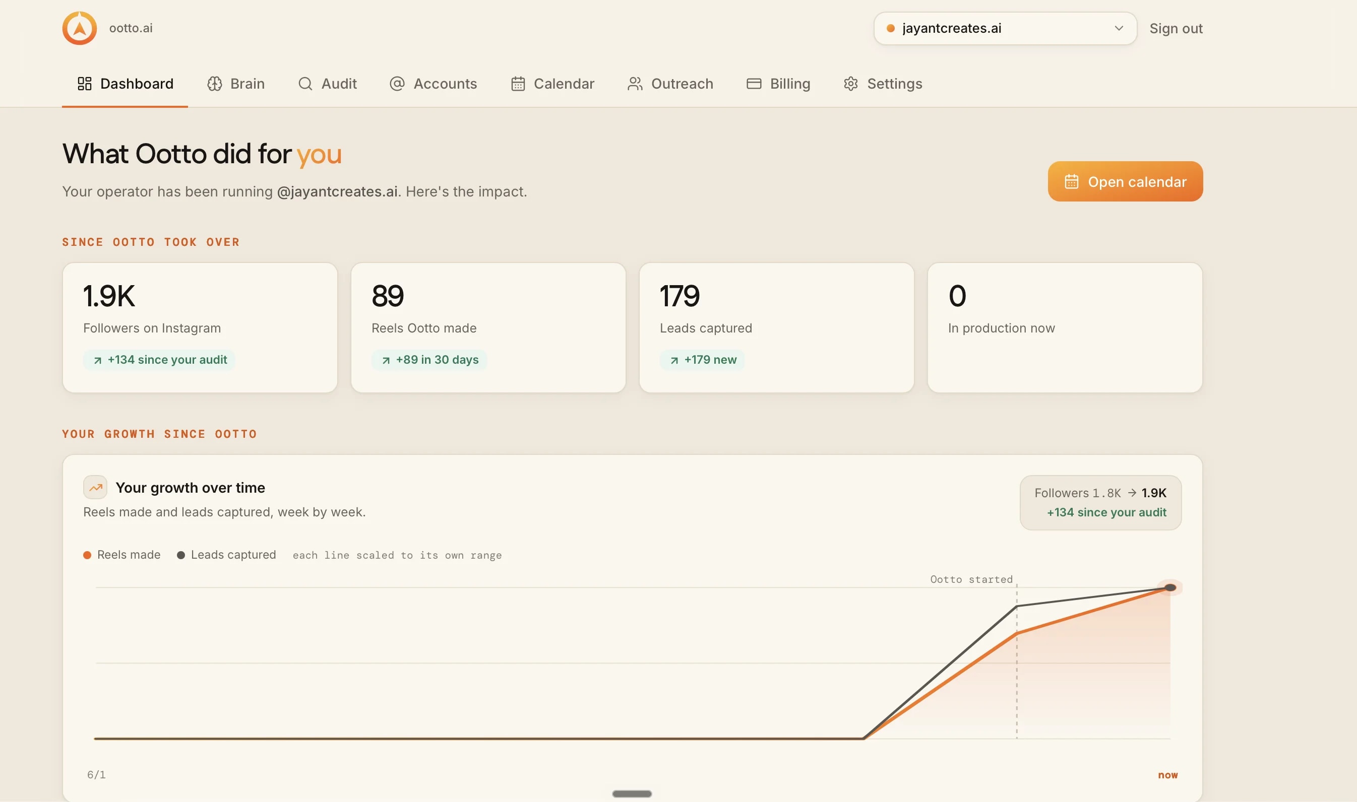Click Reels made orange legend dot
Viewport: 1357px width, 802px height.
click(x=87, y=555)
